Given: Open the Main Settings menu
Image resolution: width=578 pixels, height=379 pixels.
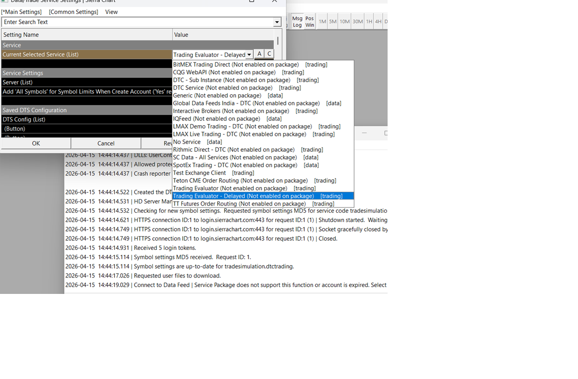Looking at the screenshot, I should 21,12.
